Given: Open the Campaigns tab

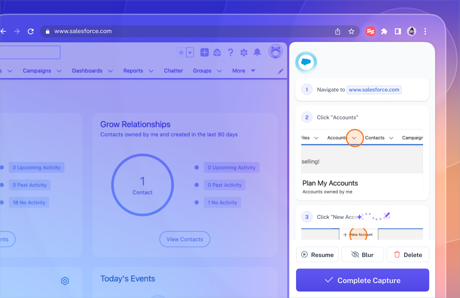Looking at the screenshot, I should 37,71.
